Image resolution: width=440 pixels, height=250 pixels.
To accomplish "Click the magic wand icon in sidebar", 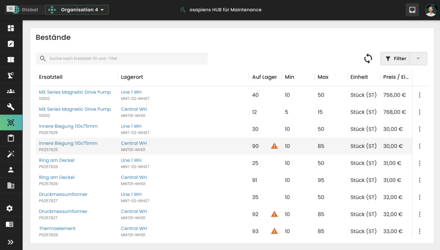I will click(11, 154).
